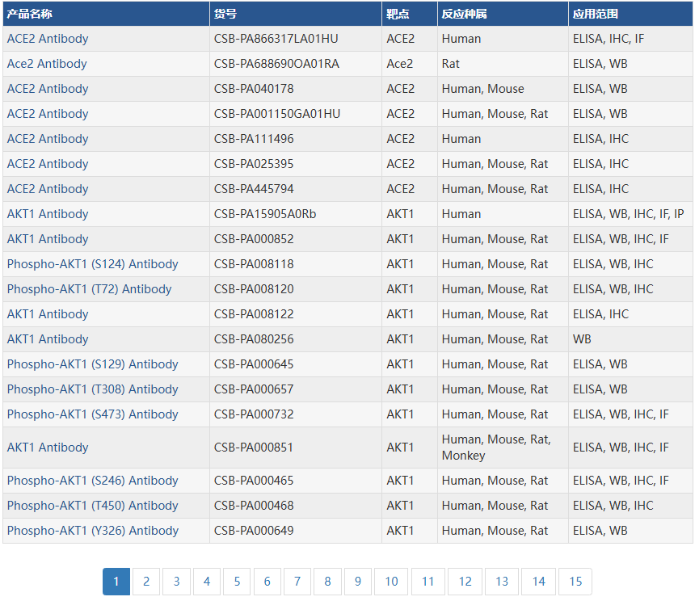Open the Phospho-AKT1 (T72) Antibody link

click(x=89, y=289)
